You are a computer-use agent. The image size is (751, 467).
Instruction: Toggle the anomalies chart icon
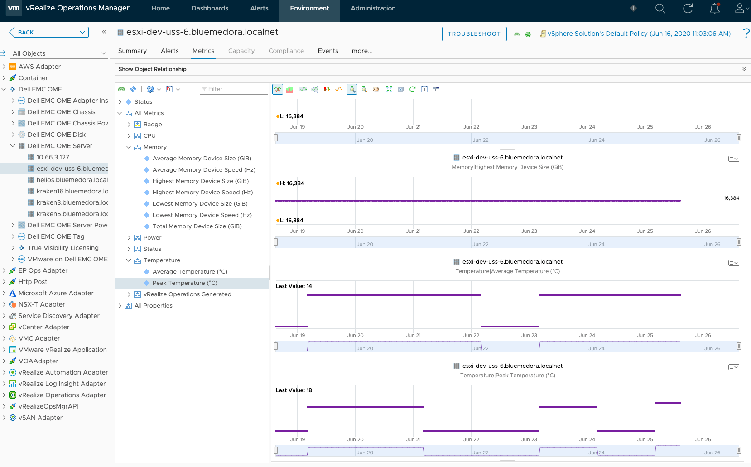pyautogui.click(x=327, y=89)
